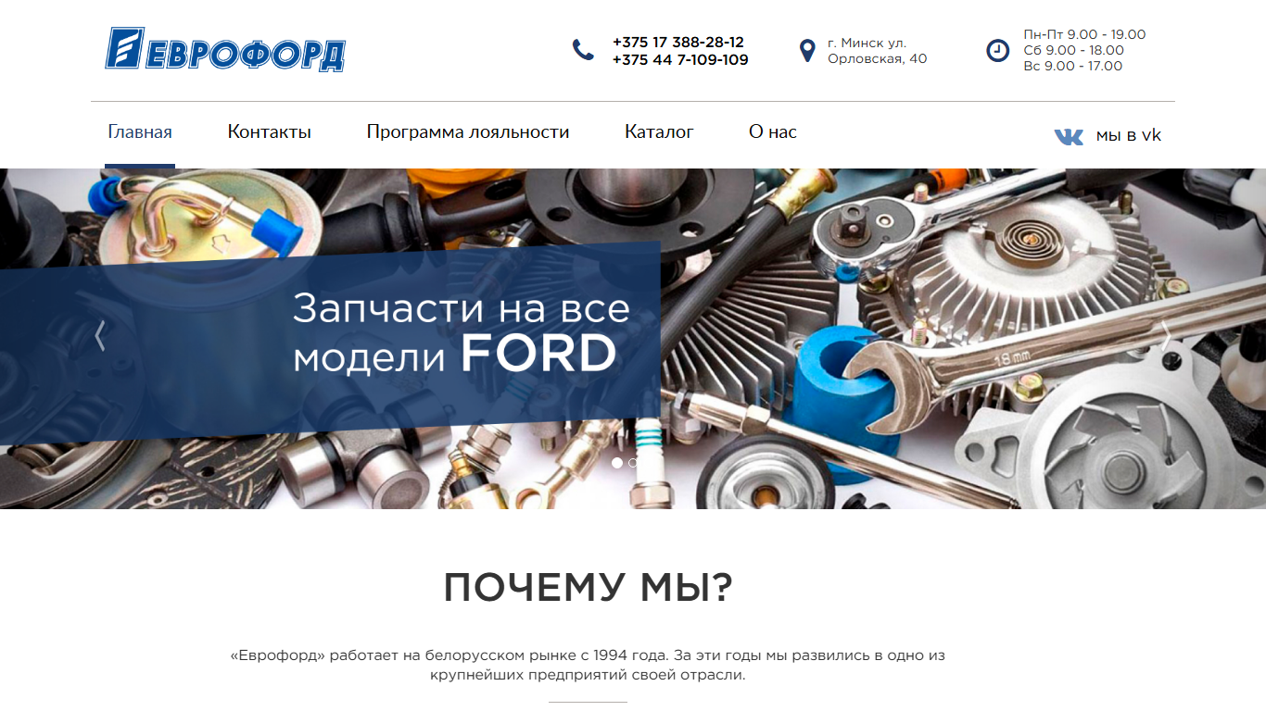Call the +375 44 7-109-109 number
This screenshot has width=1266, height=711.
[x=680, y=60]
